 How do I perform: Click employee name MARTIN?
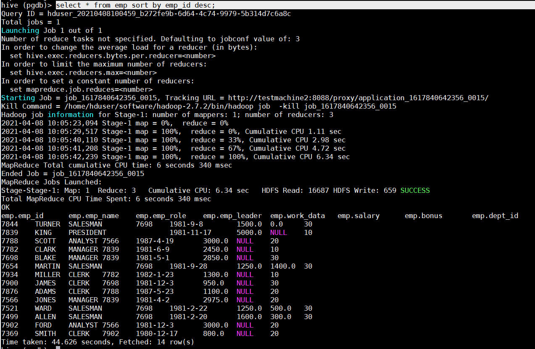(47, 266)
